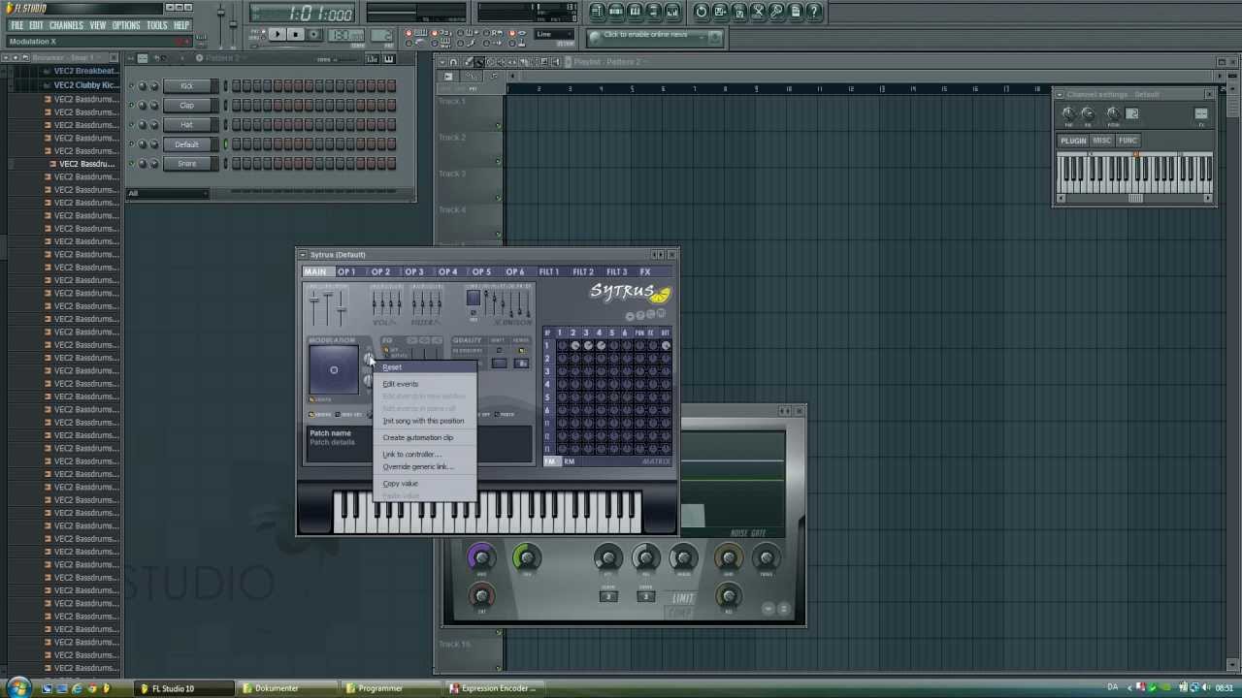Select the Kick channel button
Image resolution: width=1242 pixels, height=698 pixels.
(186, 86)
